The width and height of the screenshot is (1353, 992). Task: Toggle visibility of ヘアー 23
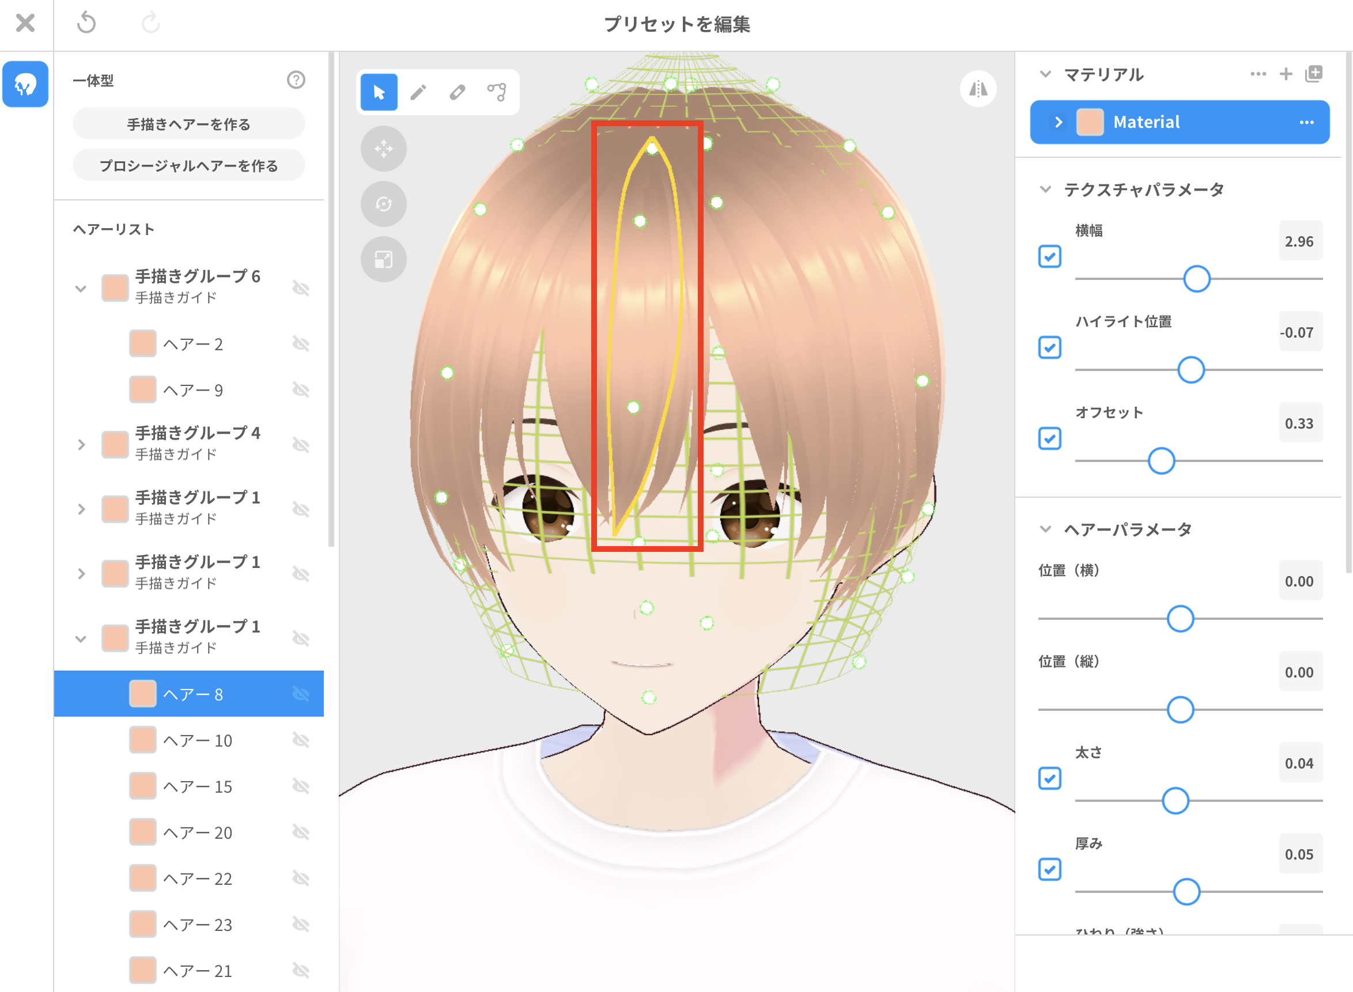coord(301,924)
